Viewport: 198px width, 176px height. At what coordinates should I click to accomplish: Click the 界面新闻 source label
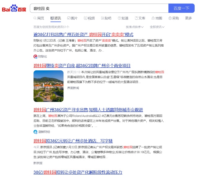click(73, 88)
